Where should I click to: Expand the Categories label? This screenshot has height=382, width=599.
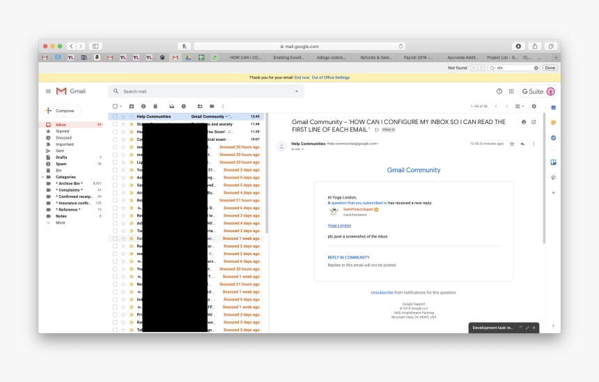click(x=42, y=177)
